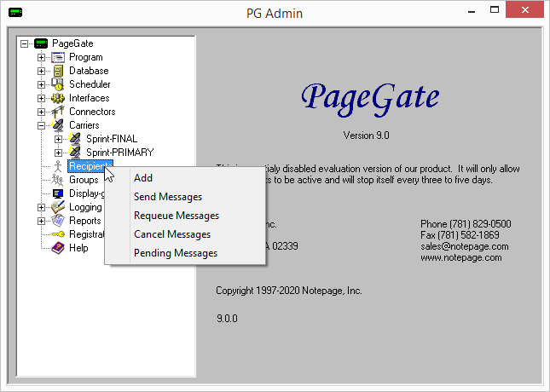
Task: Click the www.notepage.com website text
Action: (x=461, y=257)
